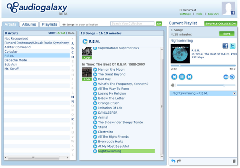The width and height of the screenshot is (240, 168).
Task: Skip to the next track
Action: [190, 77]
